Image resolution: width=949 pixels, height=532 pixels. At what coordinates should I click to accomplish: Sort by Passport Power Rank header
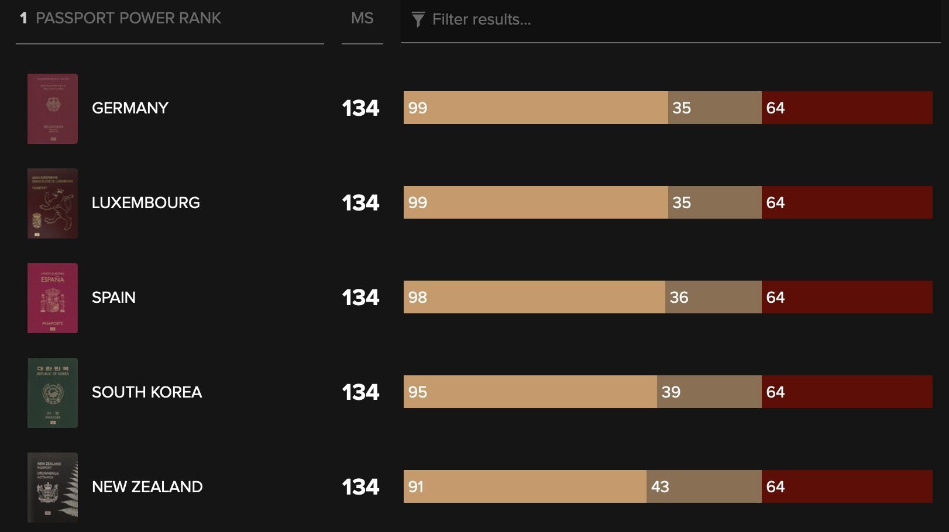tap(128, 18)
